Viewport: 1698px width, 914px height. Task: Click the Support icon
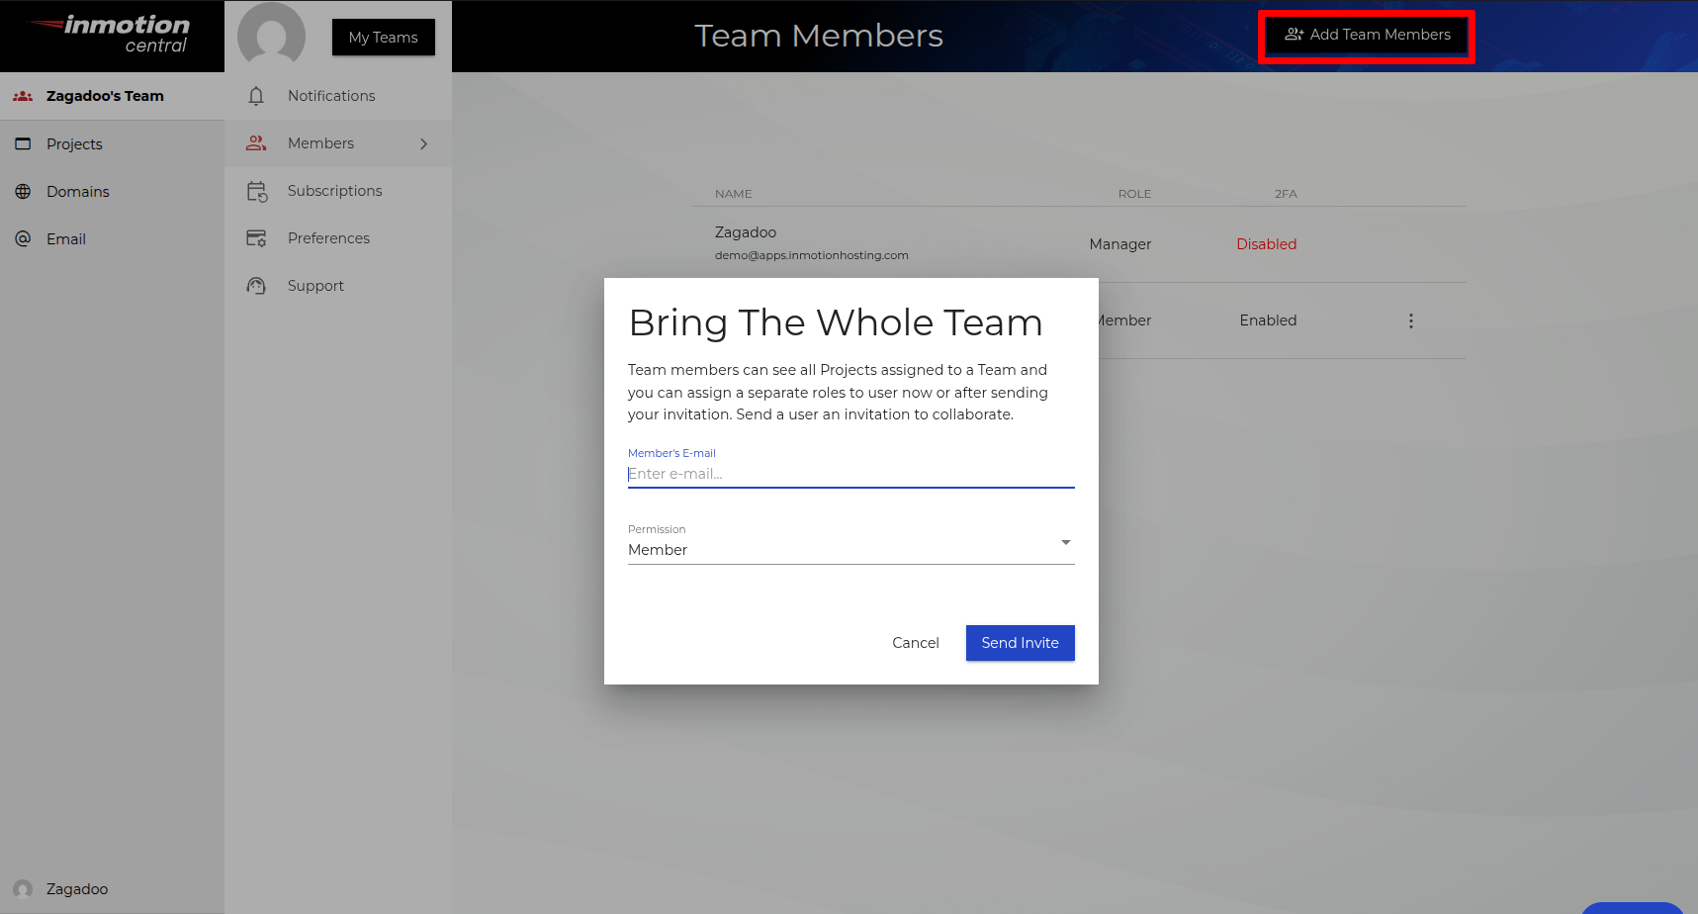[256, 285]
